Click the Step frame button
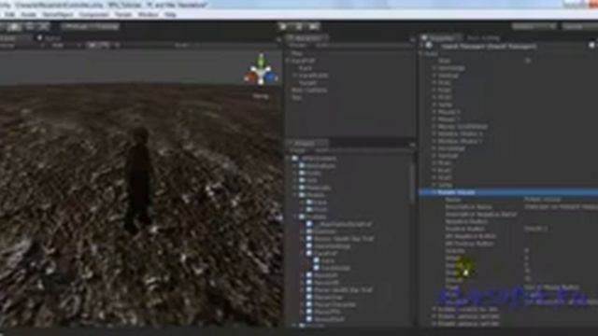Image resolution: width=598 pixels, height=336 pixels. (x=314, y=27)
